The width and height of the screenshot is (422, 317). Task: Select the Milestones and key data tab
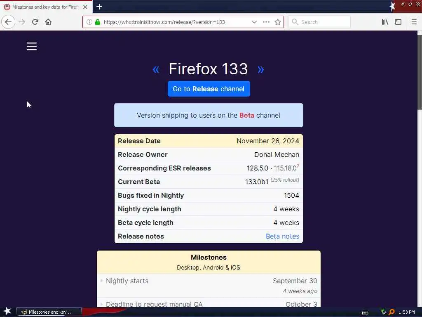click(46, 7)
